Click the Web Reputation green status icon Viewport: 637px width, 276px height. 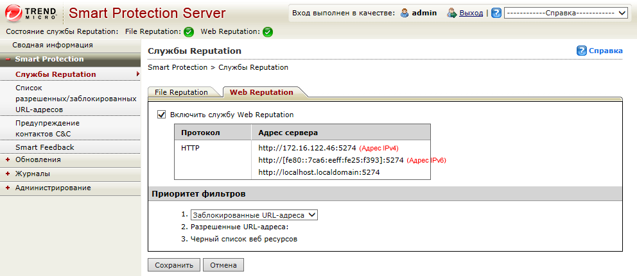pos(268,31)
